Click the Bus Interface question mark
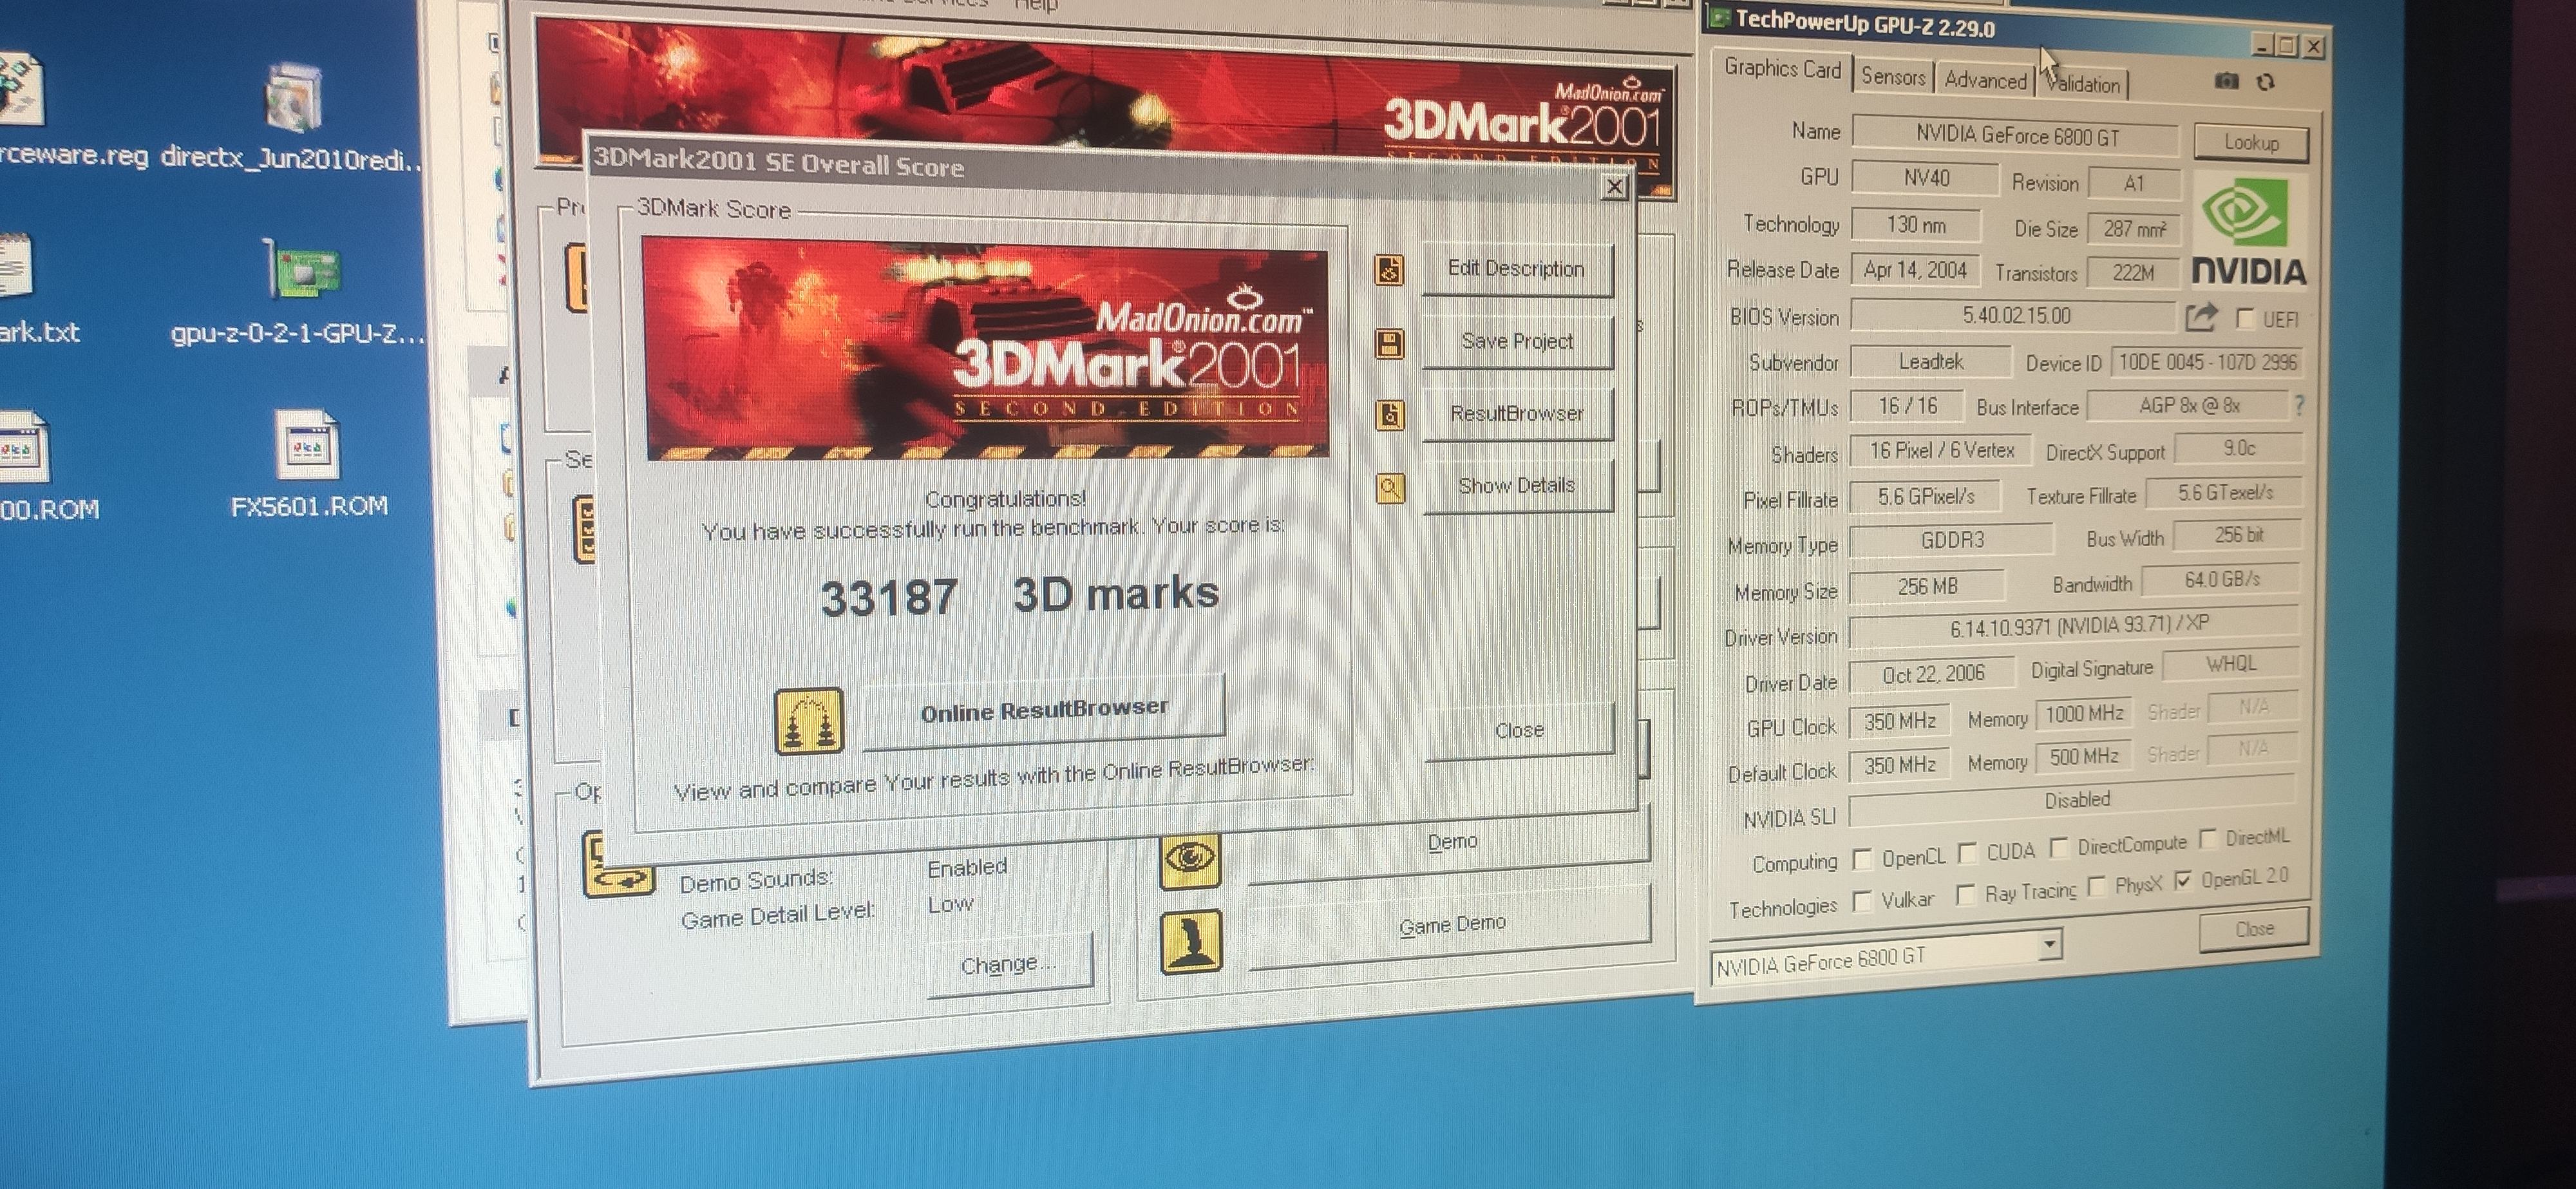The image size is (2576, 1189). (x=2300, y=405)
